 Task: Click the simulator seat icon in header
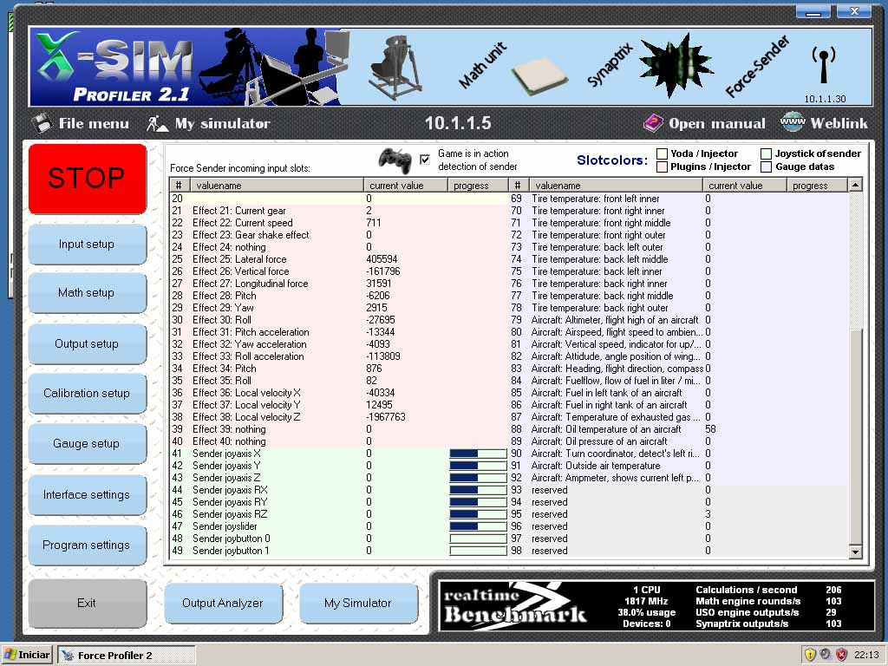pyautogui.click(x=395, y=68)
